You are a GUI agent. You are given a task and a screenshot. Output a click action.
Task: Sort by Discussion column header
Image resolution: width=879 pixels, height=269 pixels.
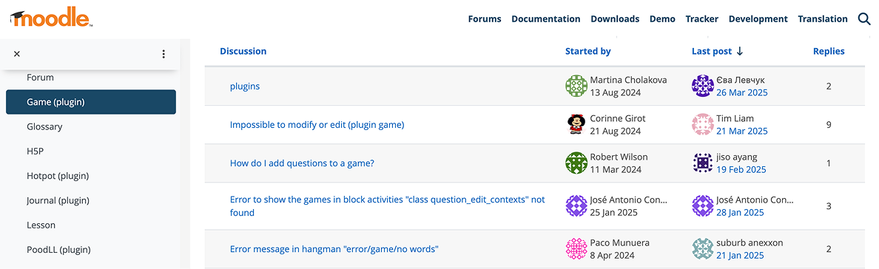point(243,51)
